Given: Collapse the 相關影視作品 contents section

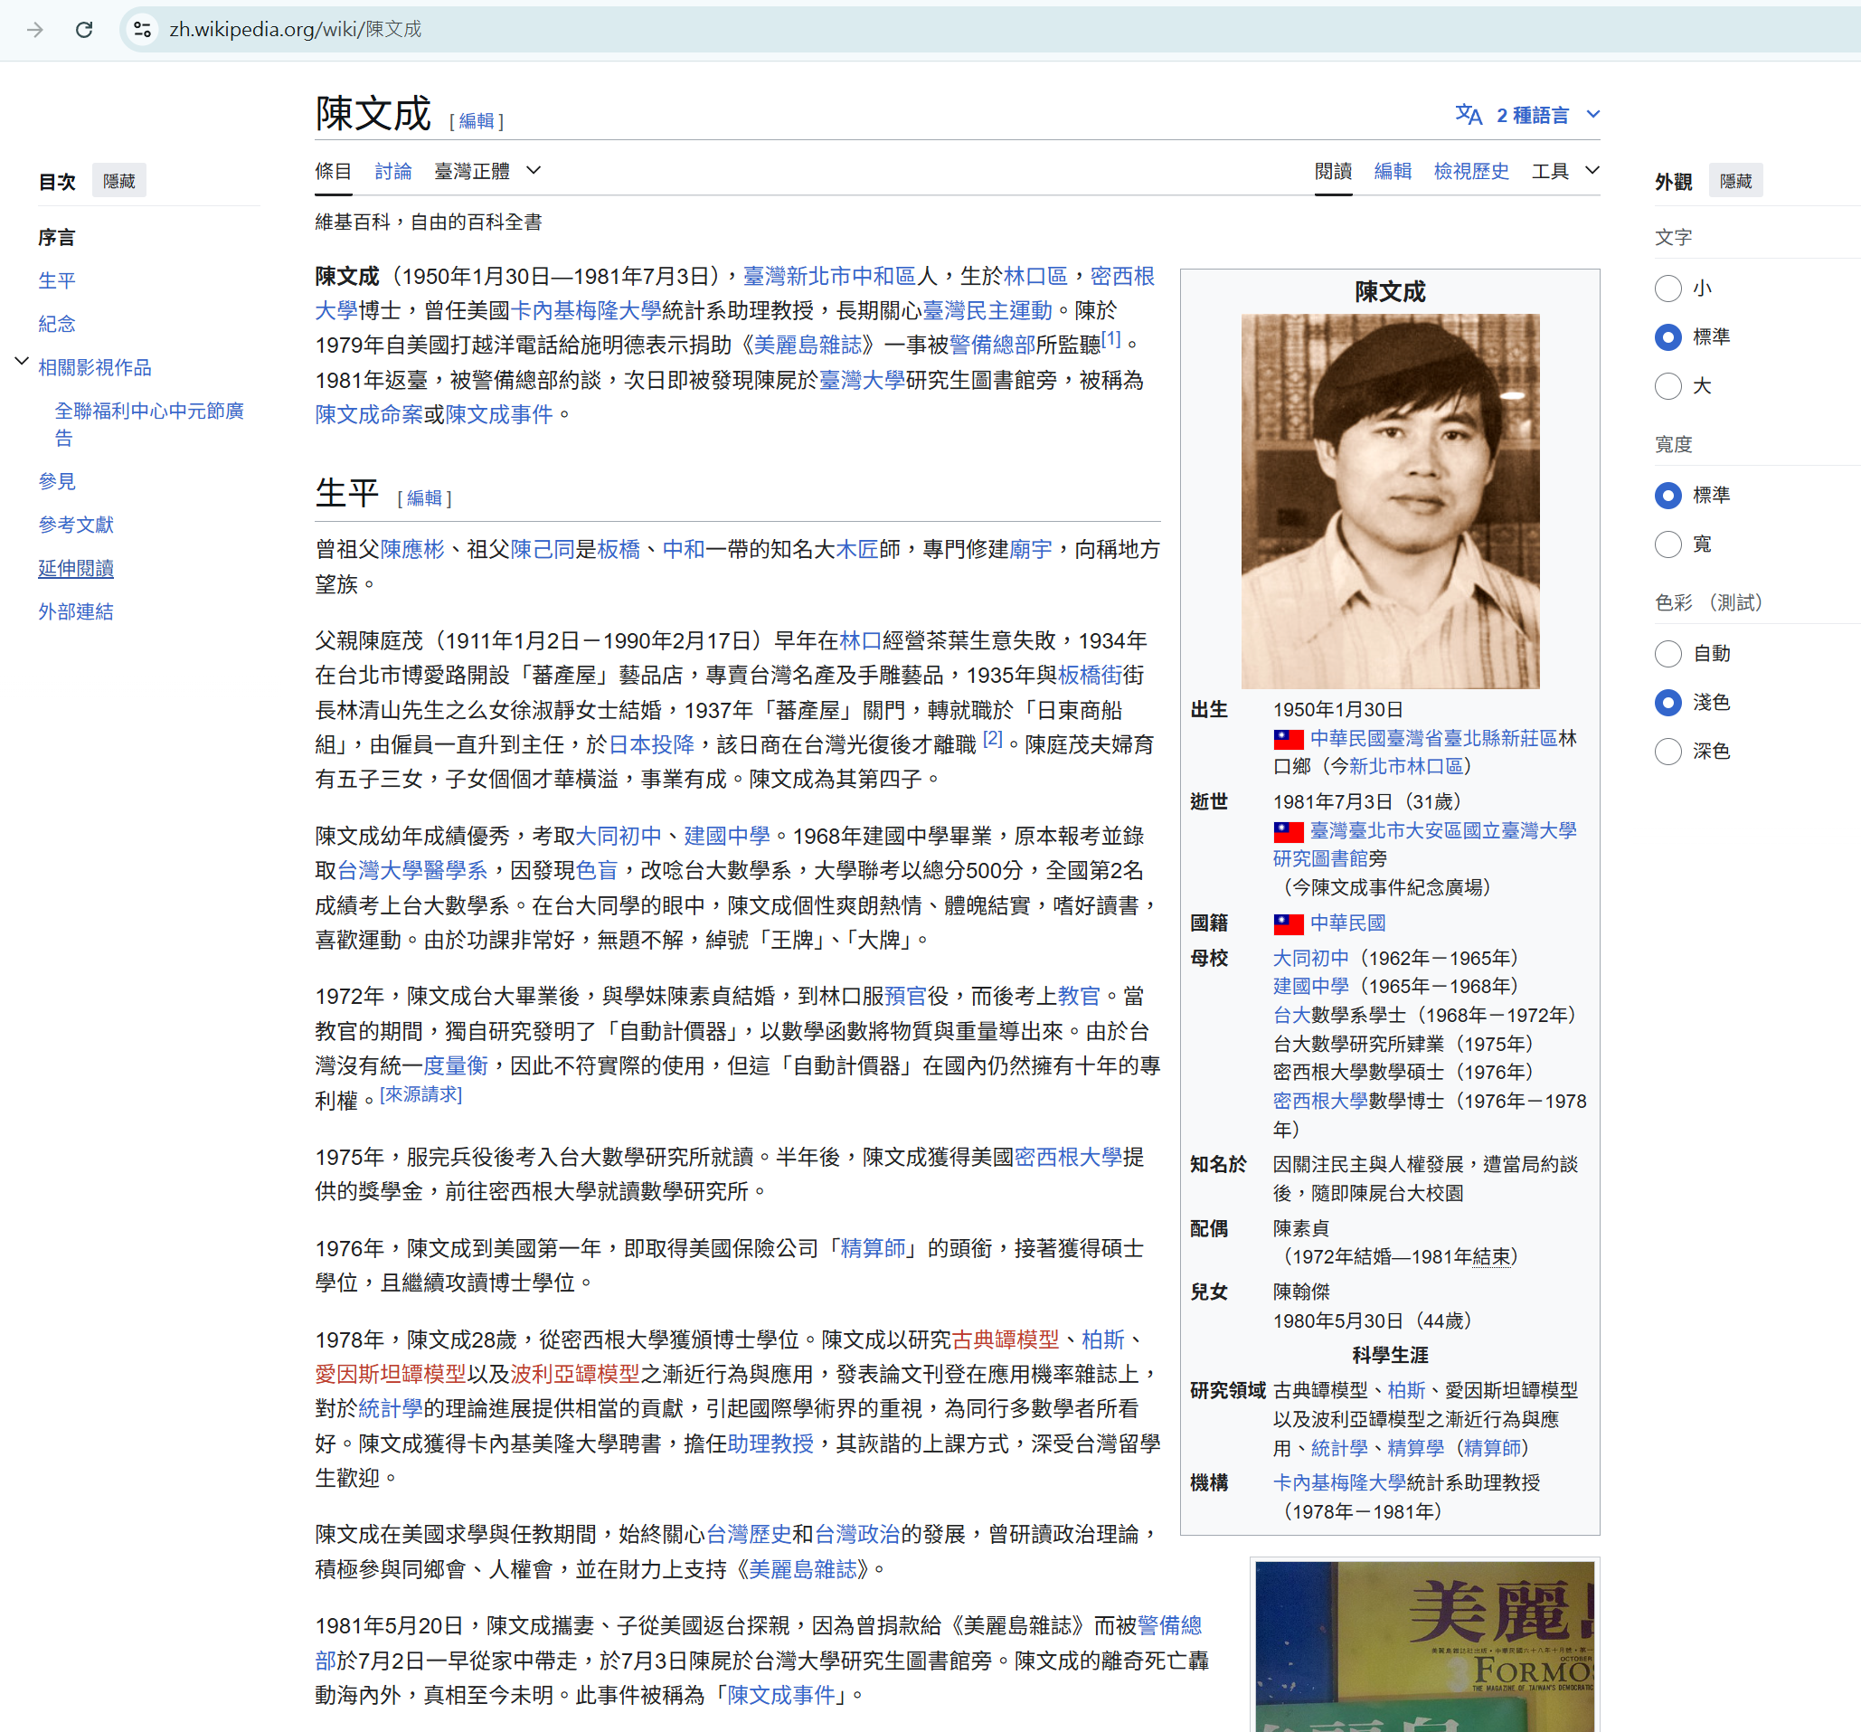Looking at the screenshot, I should (x=22, y=362).
